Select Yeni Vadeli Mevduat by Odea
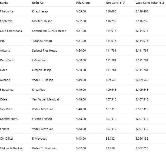Image resolution: width=166 pixels, height=155 pixels. (45, 99)
